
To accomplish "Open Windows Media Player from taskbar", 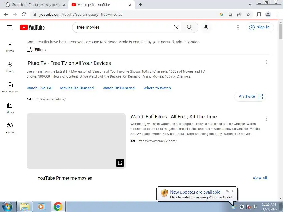I will coord(41,206).
